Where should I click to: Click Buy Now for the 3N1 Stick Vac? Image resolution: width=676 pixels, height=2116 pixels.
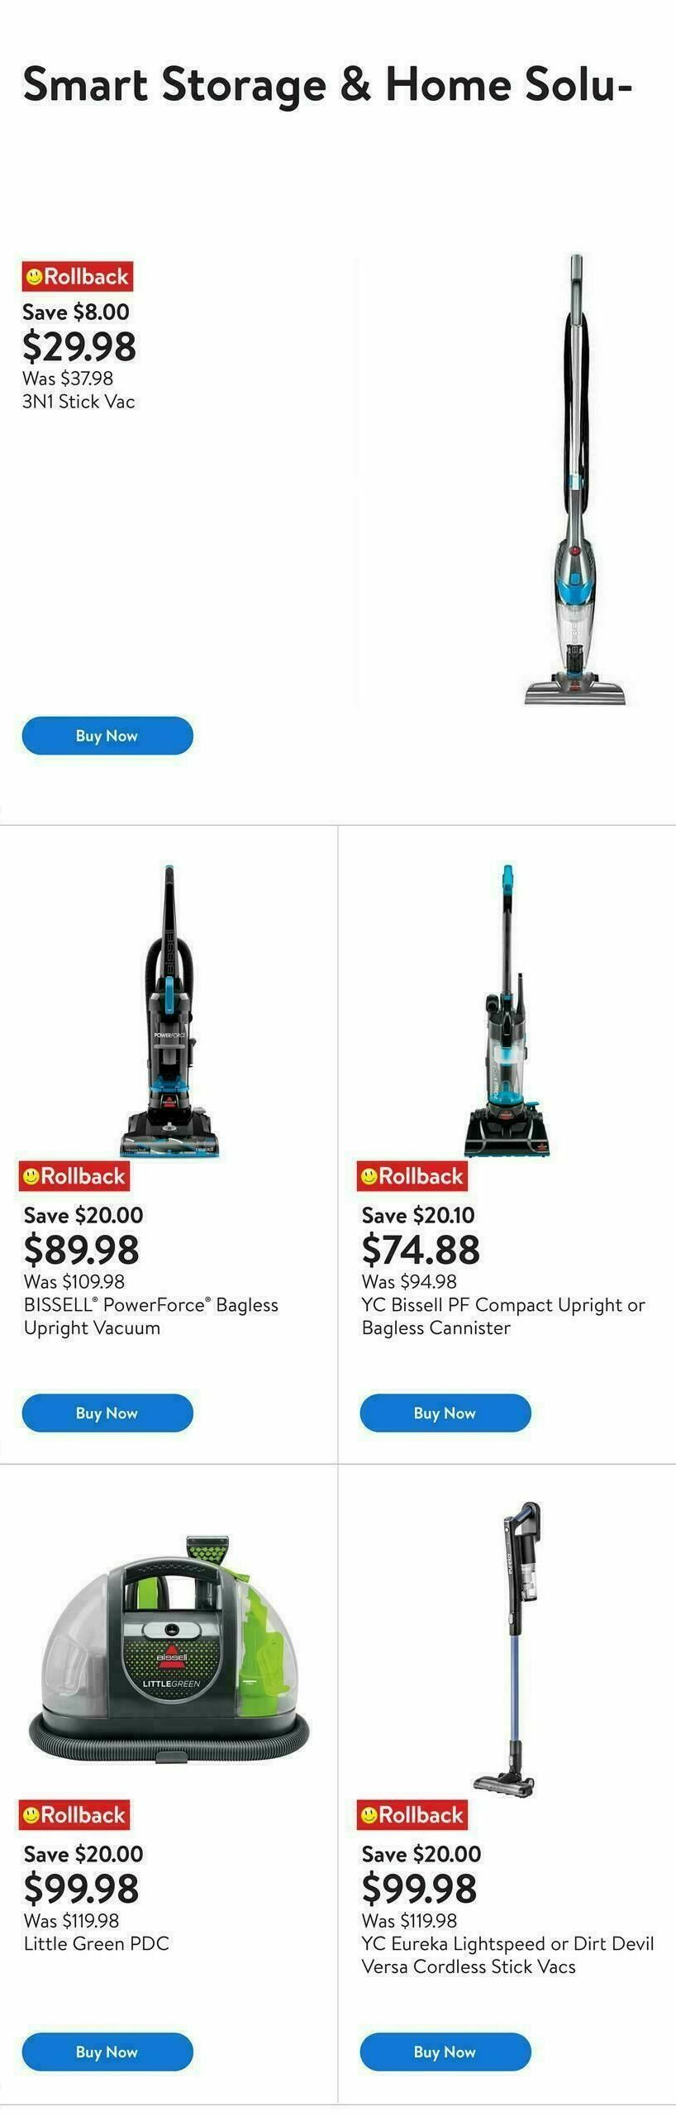click(107, 735)
